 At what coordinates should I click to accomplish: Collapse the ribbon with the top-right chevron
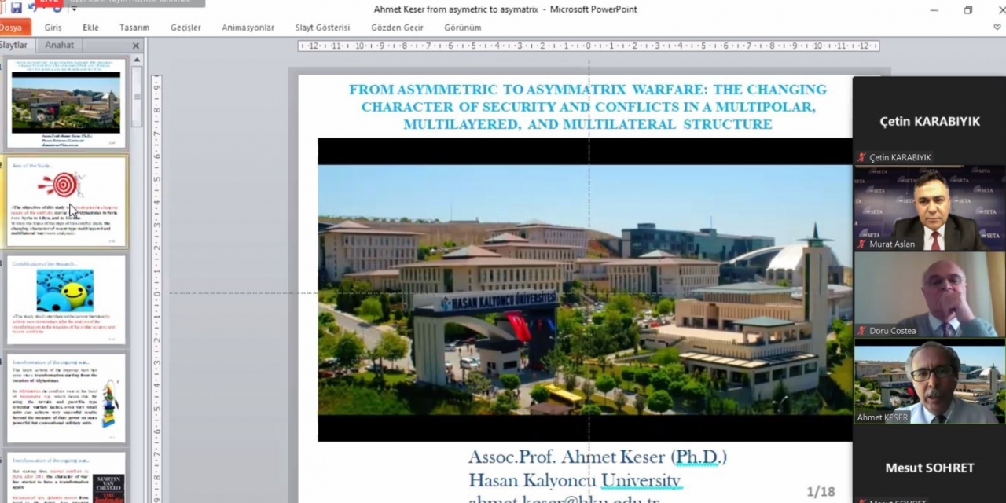coord(998,28)
